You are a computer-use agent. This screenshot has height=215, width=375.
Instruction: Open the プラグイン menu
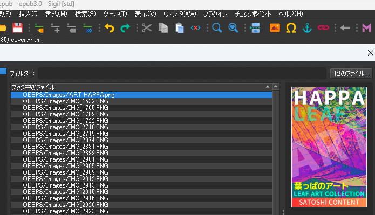coord(215,14)
